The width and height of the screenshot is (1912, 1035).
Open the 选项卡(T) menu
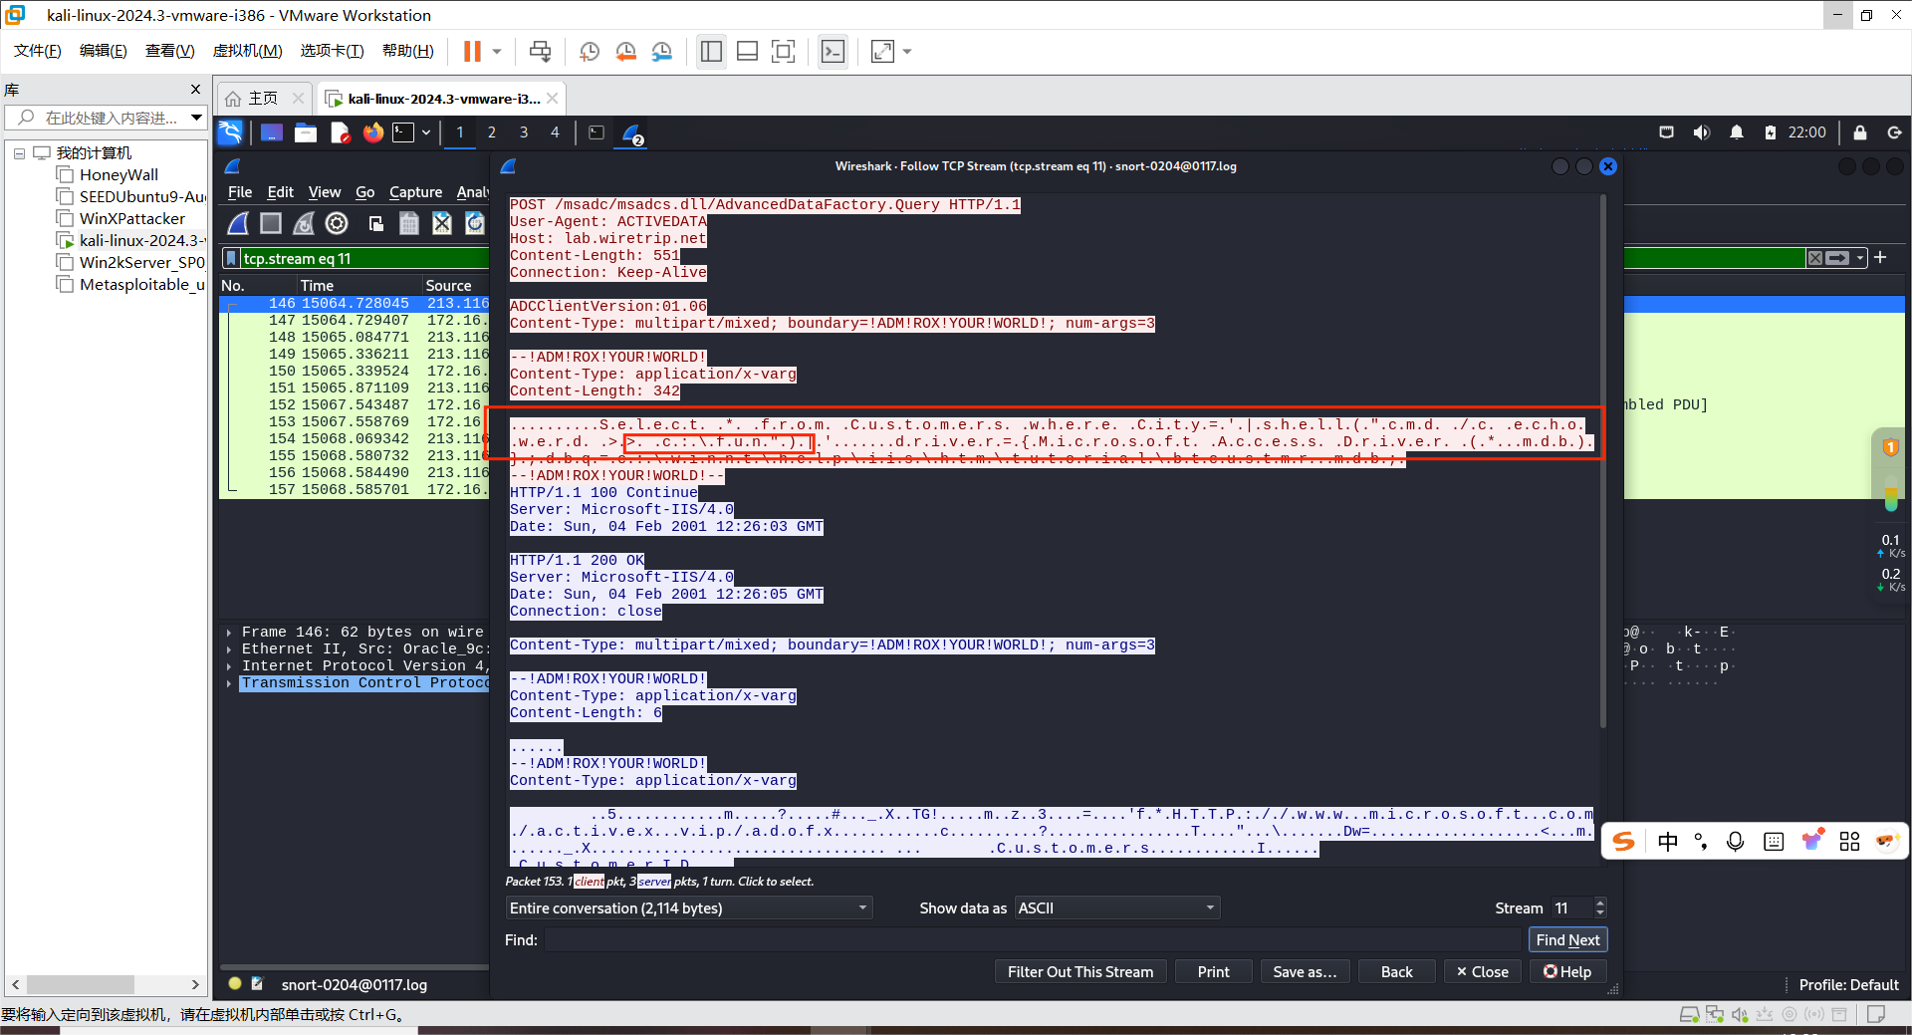pos(332,51)
